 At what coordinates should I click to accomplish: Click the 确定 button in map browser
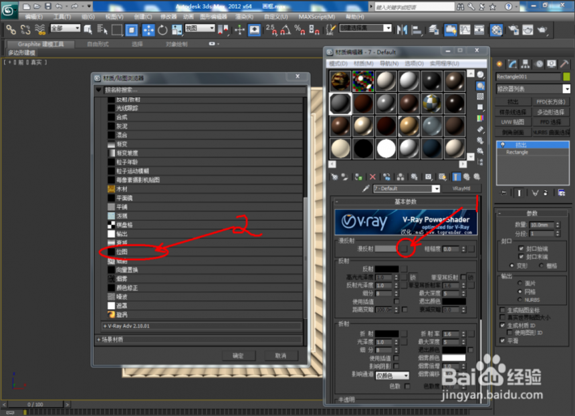238,355
